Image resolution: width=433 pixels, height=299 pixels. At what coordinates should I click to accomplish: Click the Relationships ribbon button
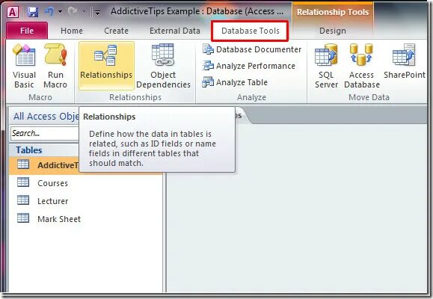tap(106, 66)
